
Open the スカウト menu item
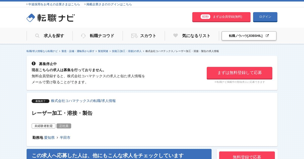point(144,36)
